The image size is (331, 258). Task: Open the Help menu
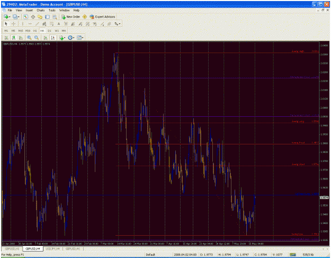click(x=76, y=10)
